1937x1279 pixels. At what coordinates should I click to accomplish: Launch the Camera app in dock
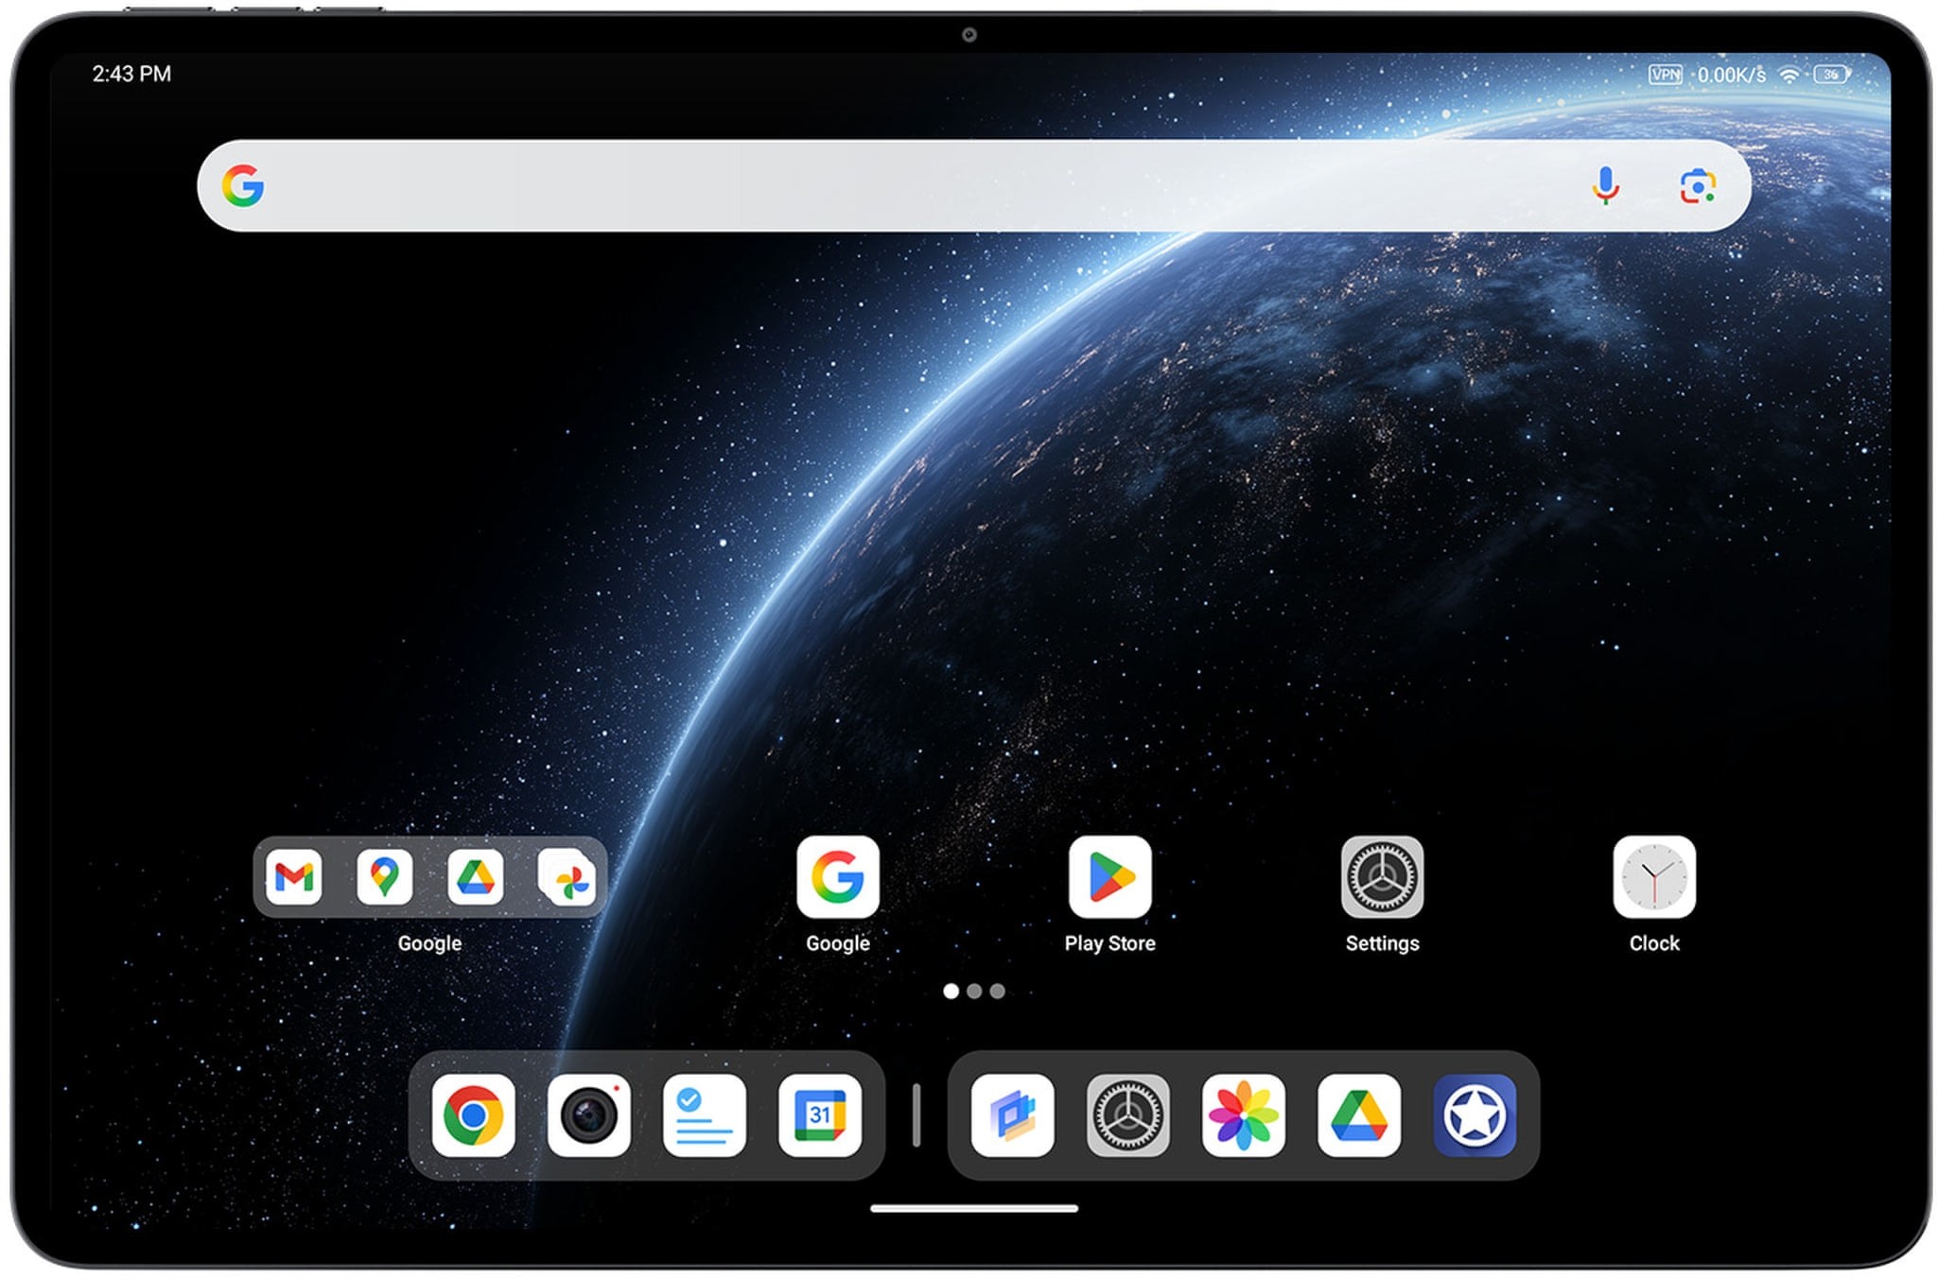click(588, 1115)
